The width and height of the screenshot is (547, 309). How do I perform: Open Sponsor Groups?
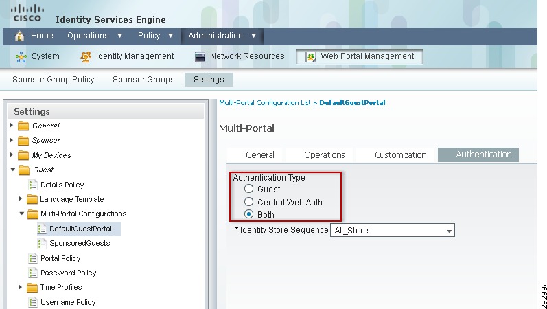143,80
